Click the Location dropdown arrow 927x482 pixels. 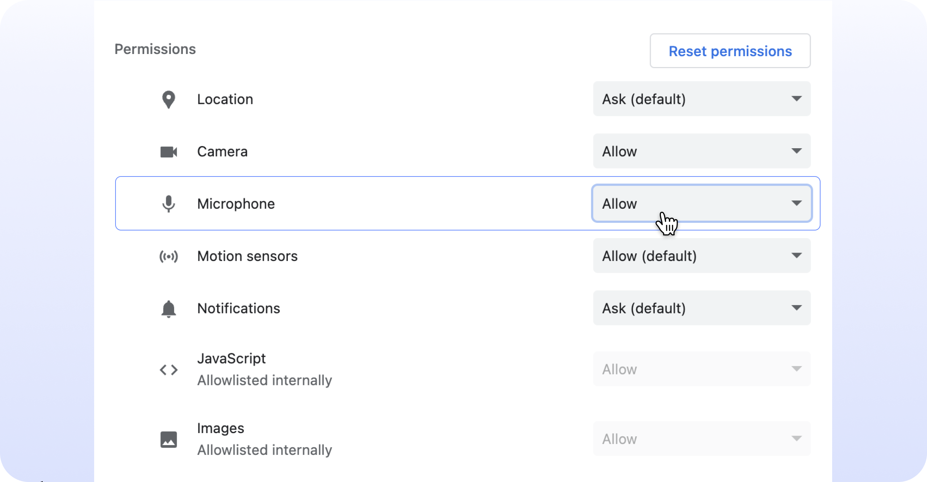click(796, 99)
